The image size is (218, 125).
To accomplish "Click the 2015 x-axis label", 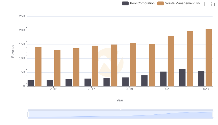I will click(53, 89).
